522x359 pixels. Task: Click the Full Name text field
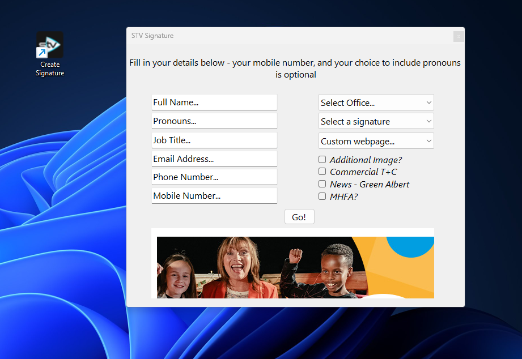click(x=214, y=102)
